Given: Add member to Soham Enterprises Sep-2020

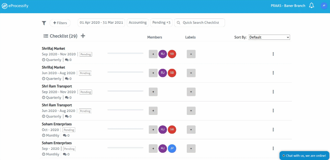Looking at the screenshot, I should (x=153, y=148).
